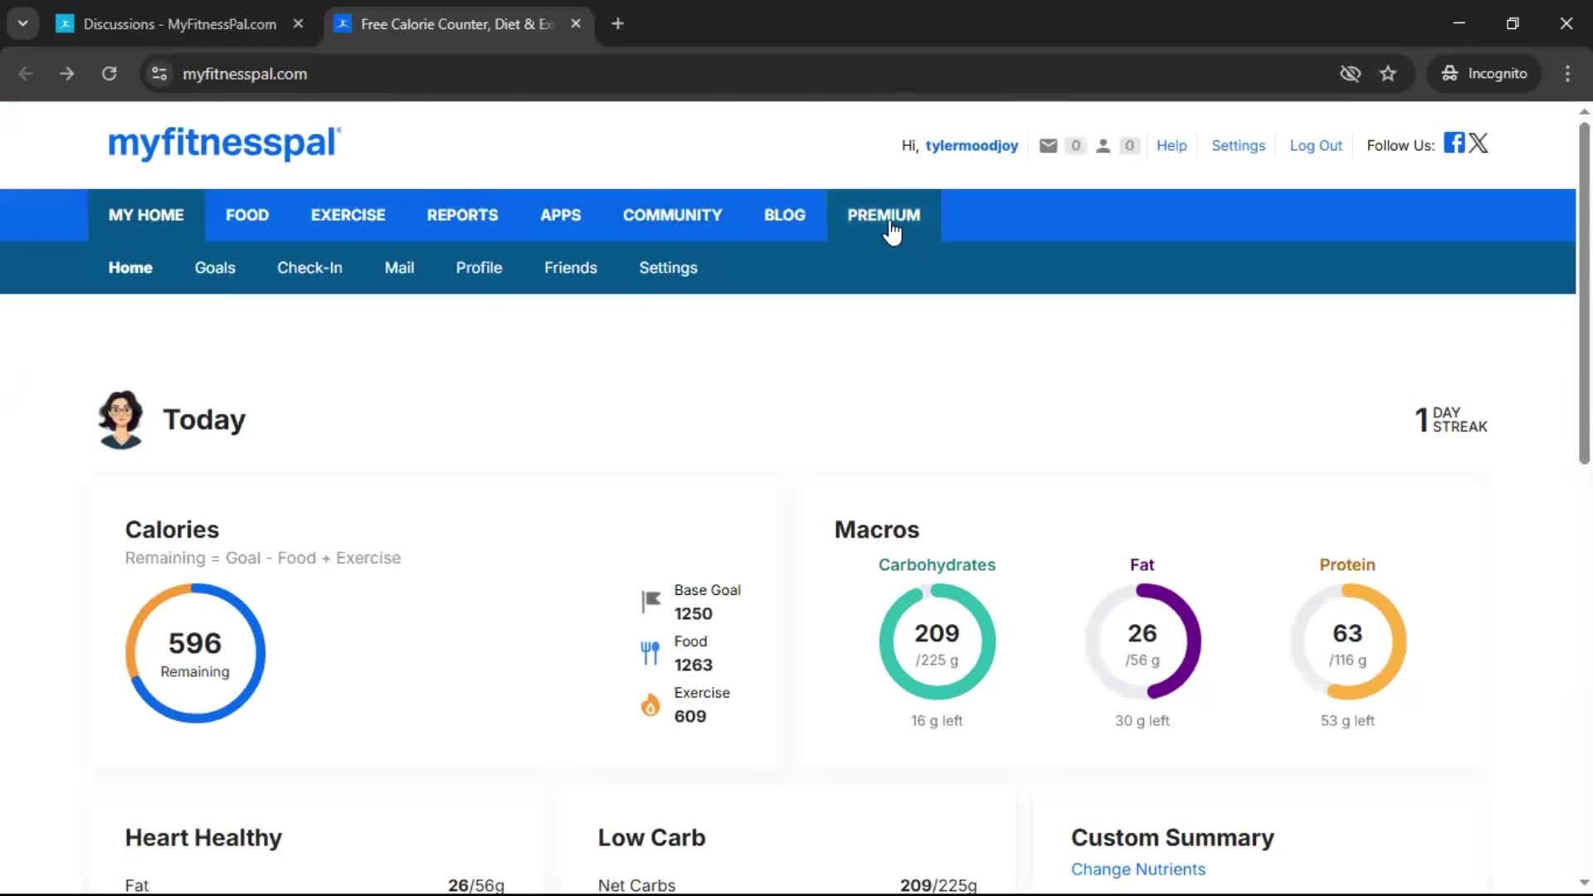Click the Food value 1263

tap(693, 665)
